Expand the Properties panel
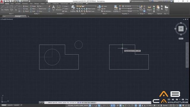This screenshot has width=190, height=107. 125,14
